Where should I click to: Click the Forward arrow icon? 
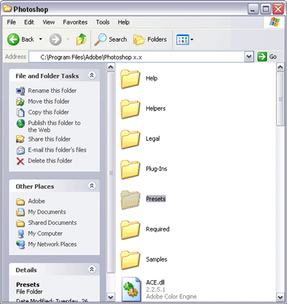(x=55, y=40)
